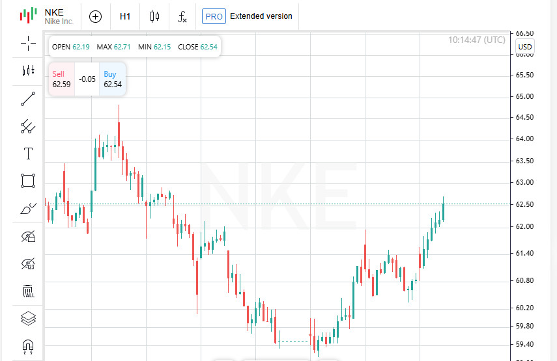Select the crosshair cursor tool
This screenshot has height=361, width=557.
click(28, 43)
